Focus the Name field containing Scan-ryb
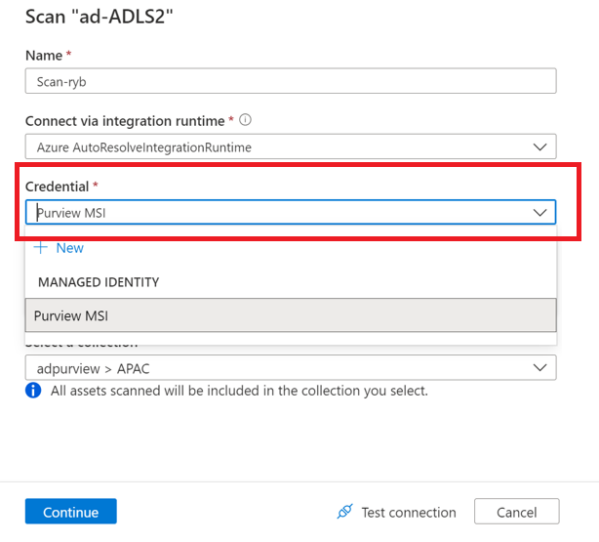 tap(291, 81)
